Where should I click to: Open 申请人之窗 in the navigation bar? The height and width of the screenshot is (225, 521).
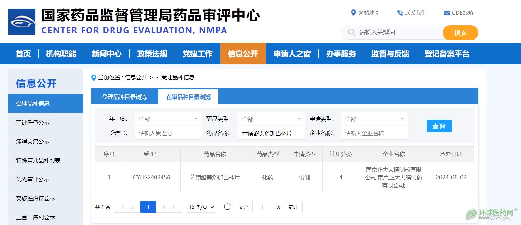(292, 54)
